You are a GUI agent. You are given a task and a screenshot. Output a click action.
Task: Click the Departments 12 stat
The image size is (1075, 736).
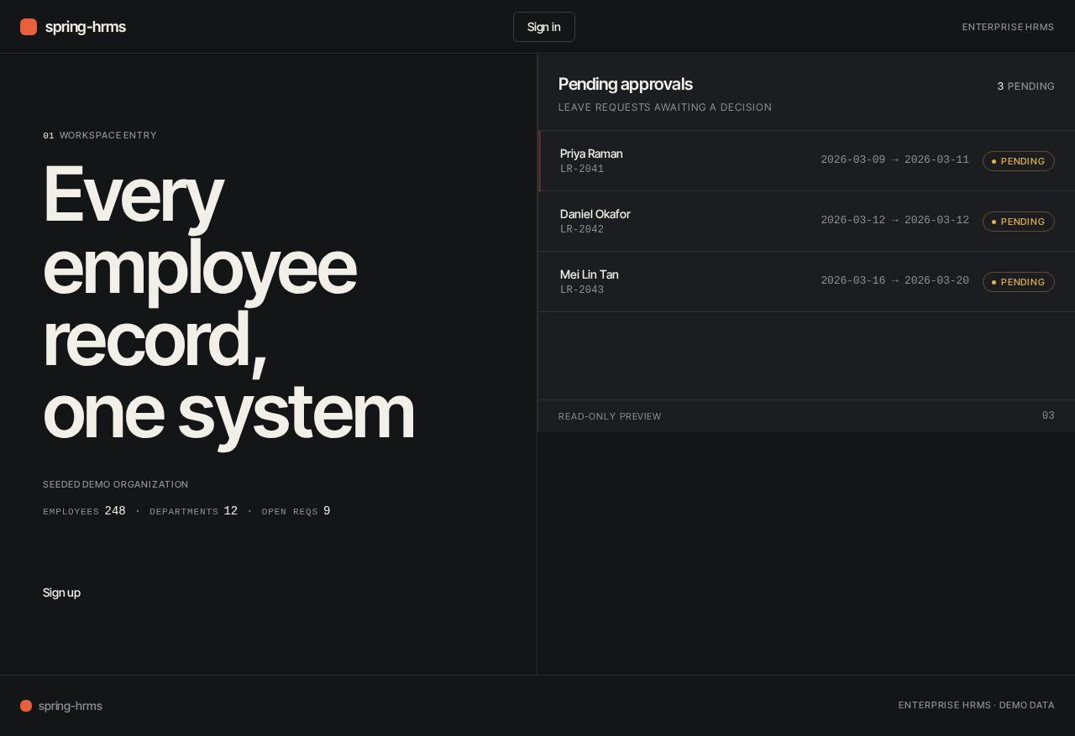[193, 511]
